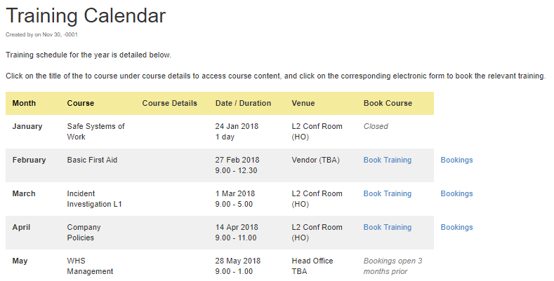Open Book Training for Incident Investigation L1
The width and height of the screenshot is (554, 281).
tap(387, 193)
